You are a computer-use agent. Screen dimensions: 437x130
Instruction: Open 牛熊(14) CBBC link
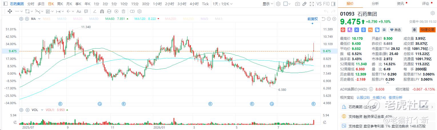(x=379, y=98)
